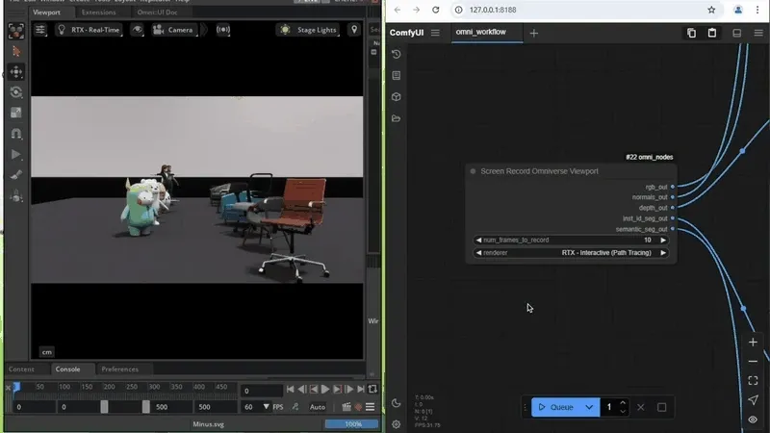
Task: Switch to the Console tab
Action: click(x=67, y=369)
